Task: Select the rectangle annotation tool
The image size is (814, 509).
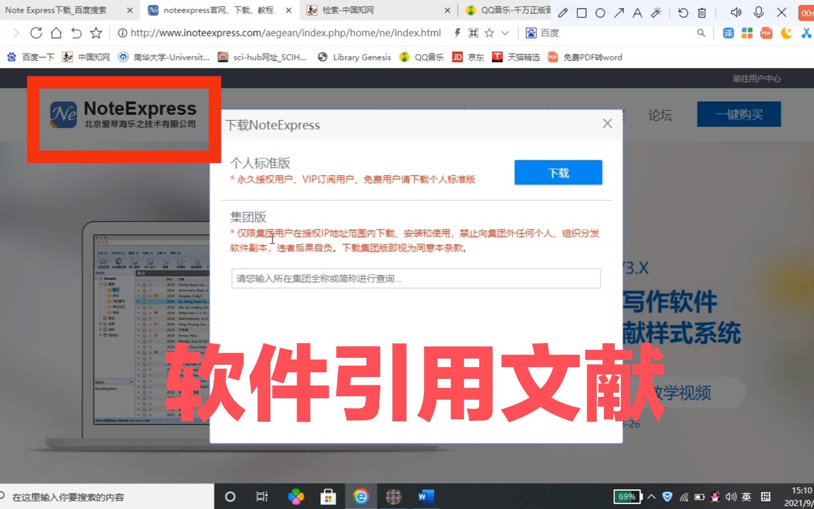Action: (x=582, y=13)
